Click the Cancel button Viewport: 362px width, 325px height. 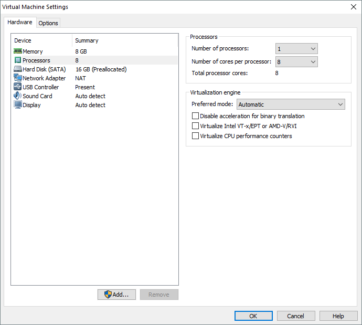click(295, 316)
